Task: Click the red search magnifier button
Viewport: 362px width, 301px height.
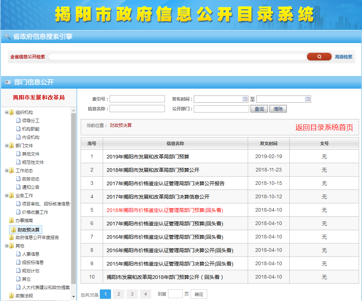Action: pos(319,56)
